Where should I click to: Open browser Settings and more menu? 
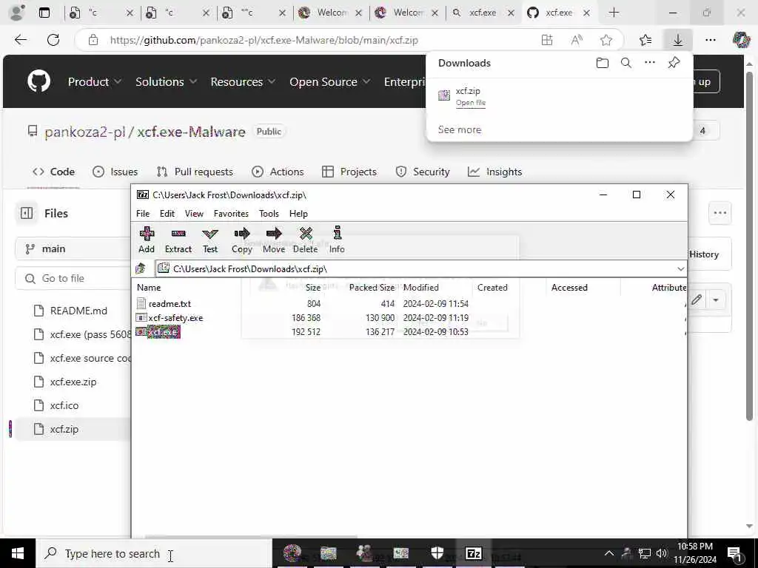710,40
